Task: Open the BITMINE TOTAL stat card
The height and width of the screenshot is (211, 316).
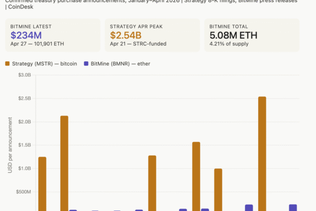Action: (x=252, y=35)
